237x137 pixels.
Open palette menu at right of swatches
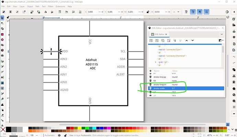[x=236, y=130]
